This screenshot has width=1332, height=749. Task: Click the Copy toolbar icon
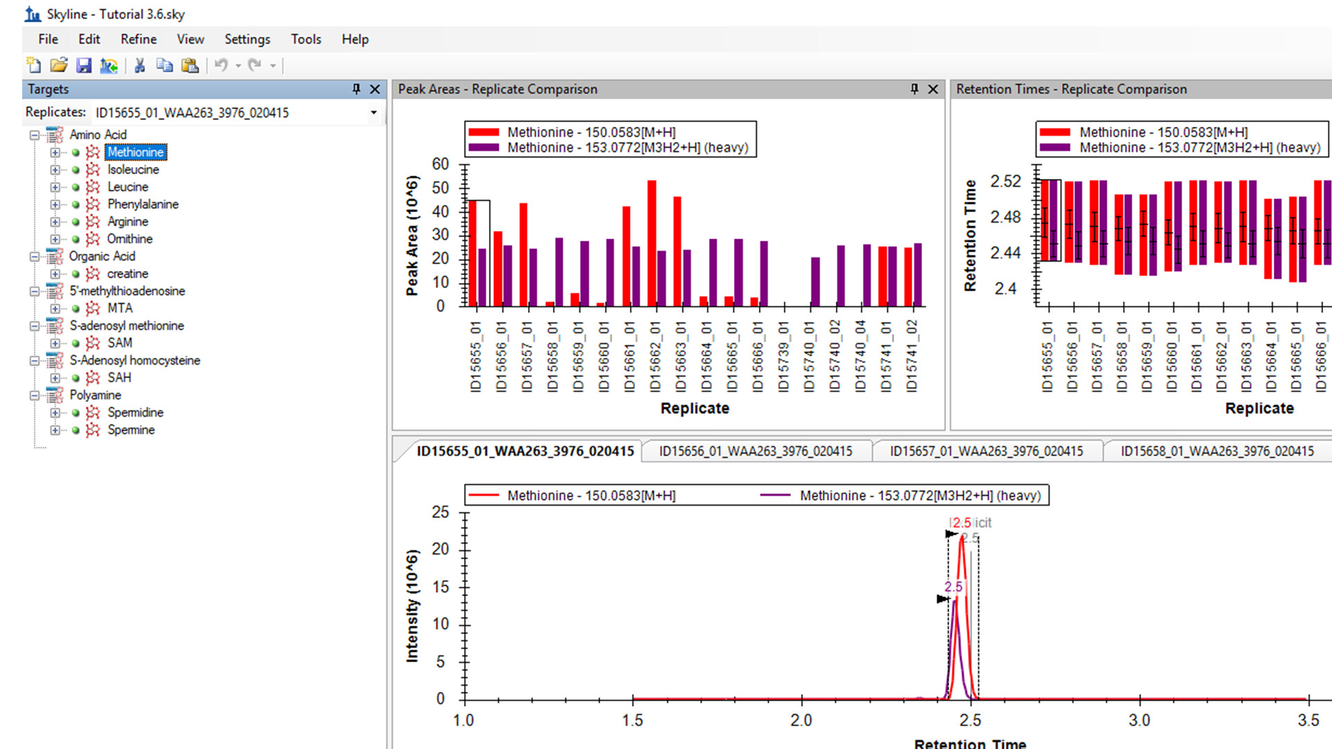[164, 65]
